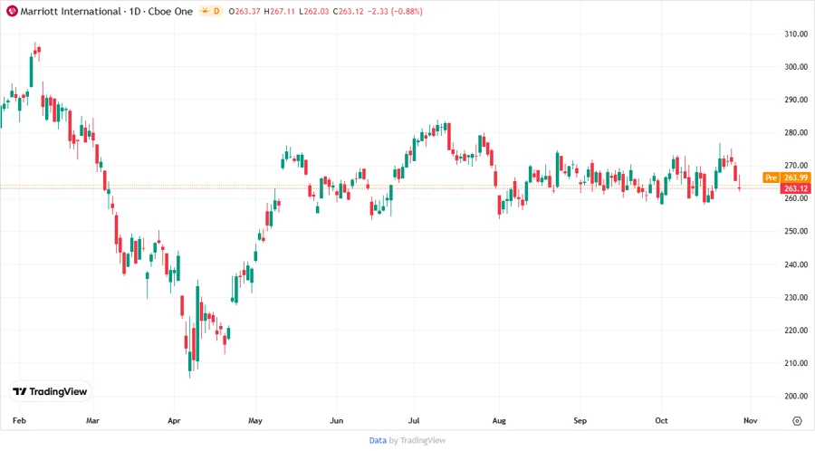Click the 290.00 price axis label

796,100
